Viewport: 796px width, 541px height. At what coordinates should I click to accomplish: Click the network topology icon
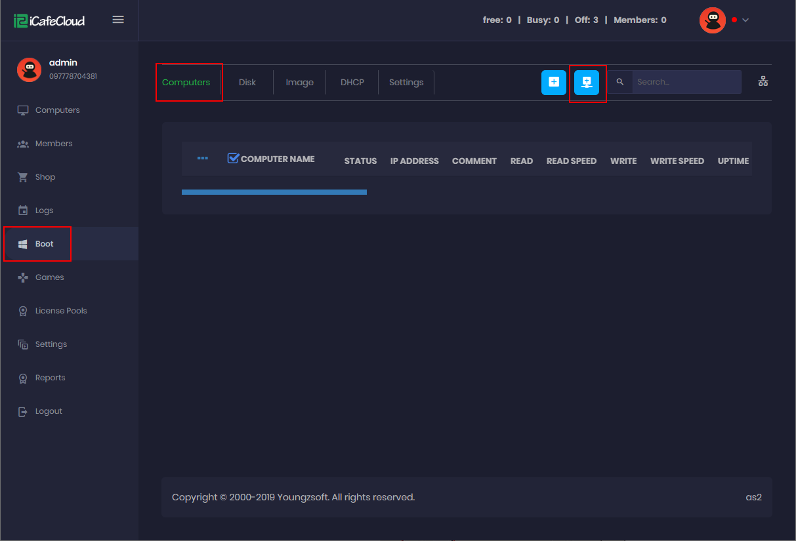pyautogui.click(x=763, y=81)
